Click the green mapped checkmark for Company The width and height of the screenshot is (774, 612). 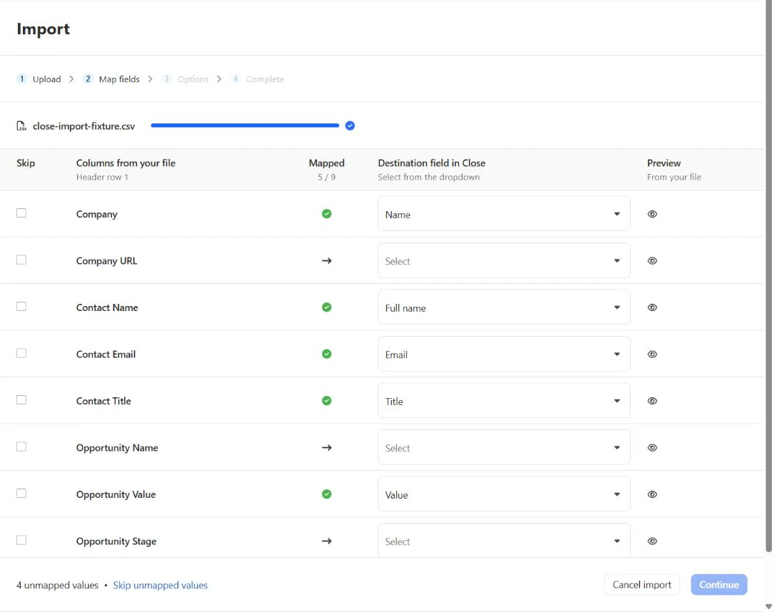point(326,214)
